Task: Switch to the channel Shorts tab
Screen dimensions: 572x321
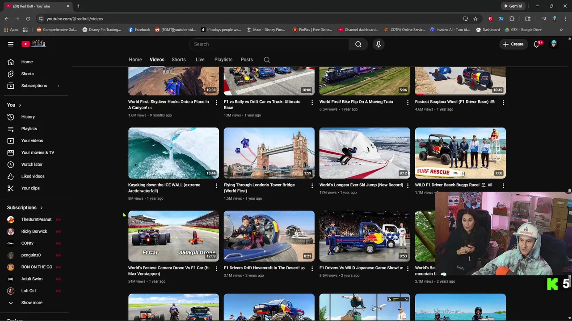Action: (179, 60)
